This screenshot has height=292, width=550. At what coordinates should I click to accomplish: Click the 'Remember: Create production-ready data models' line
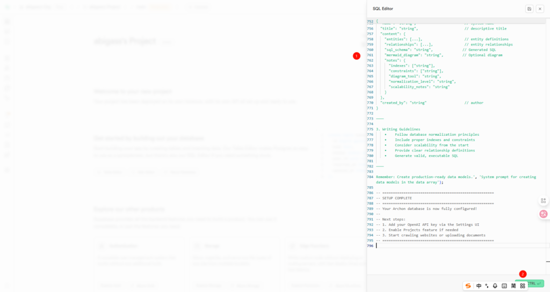(456, 179)
